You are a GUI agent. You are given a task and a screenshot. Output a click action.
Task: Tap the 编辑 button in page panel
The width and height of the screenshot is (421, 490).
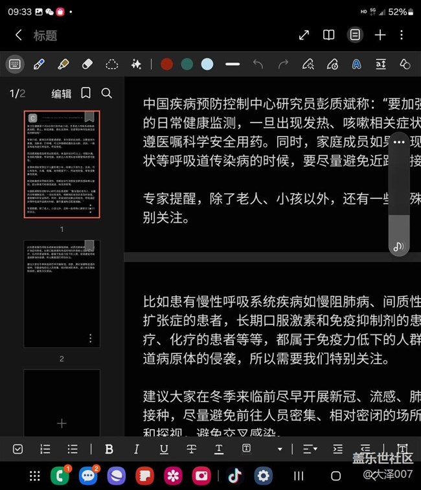coord(62,94)
